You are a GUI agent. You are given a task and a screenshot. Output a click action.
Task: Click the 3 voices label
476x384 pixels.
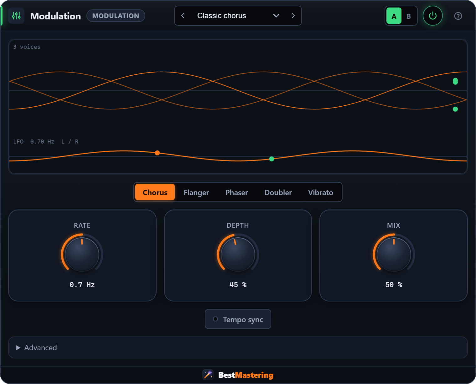pyautogui.click(x=27, y=47)
